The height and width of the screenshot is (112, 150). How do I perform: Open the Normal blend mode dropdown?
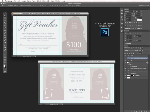click(x=129, y=50)
